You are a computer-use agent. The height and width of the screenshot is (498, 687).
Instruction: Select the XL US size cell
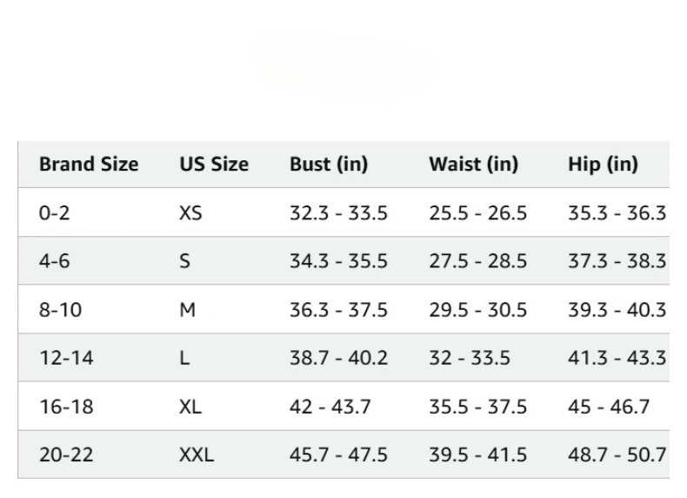pyautogui.click(x=190, y=406)
